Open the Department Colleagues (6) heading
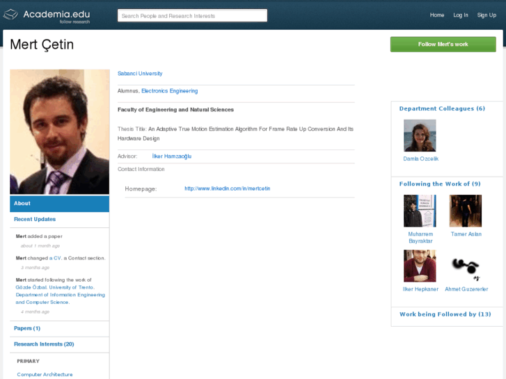This screenshot has height=379, width=506. 442,108
